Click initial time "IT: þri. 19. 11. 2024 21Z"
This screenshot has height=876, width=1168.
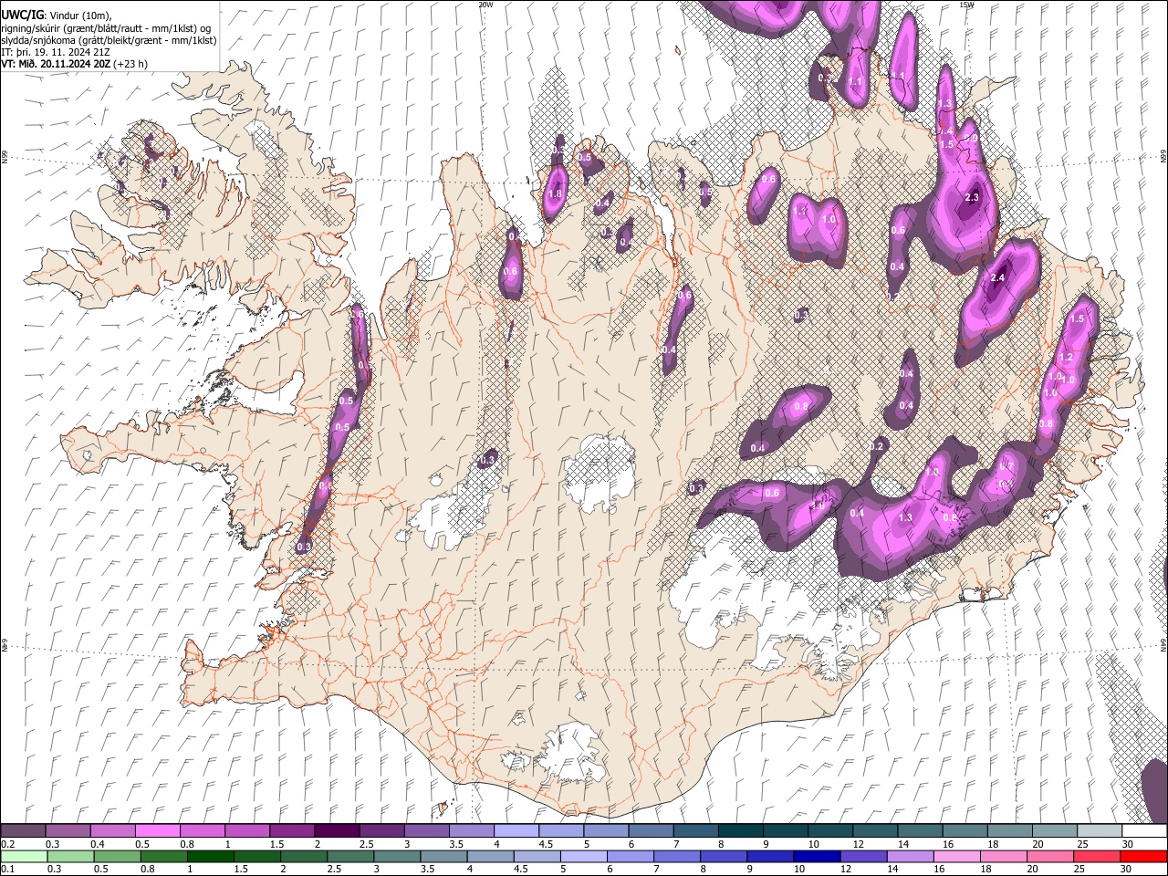[57, 52]
